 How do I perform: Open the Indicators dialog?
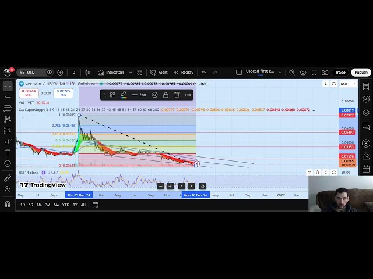click(111, 73)
